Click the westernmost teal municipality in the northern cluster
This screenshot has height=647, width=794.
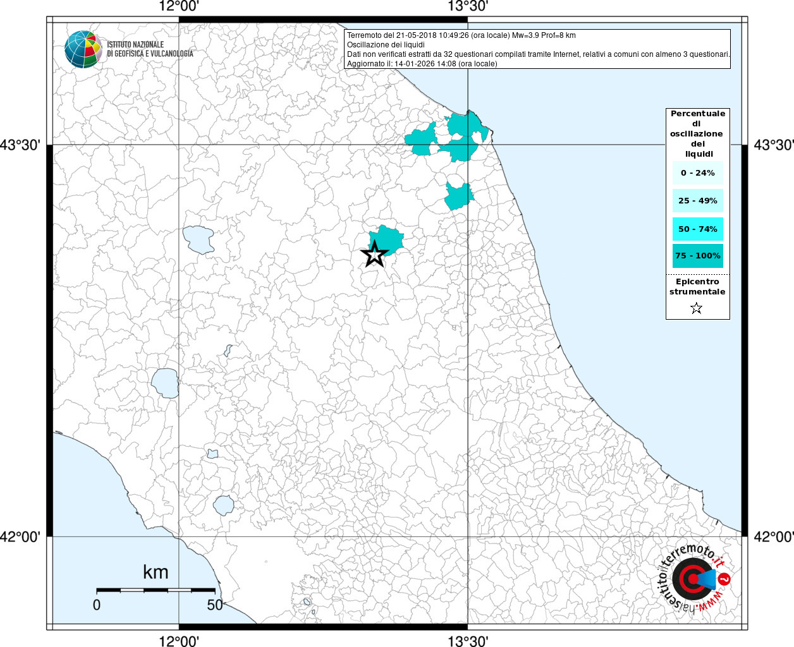point(421,140)
